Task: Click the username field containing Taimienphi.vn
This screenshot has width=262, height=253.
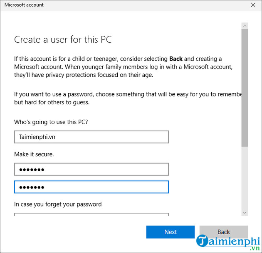Action: point(91,137)
